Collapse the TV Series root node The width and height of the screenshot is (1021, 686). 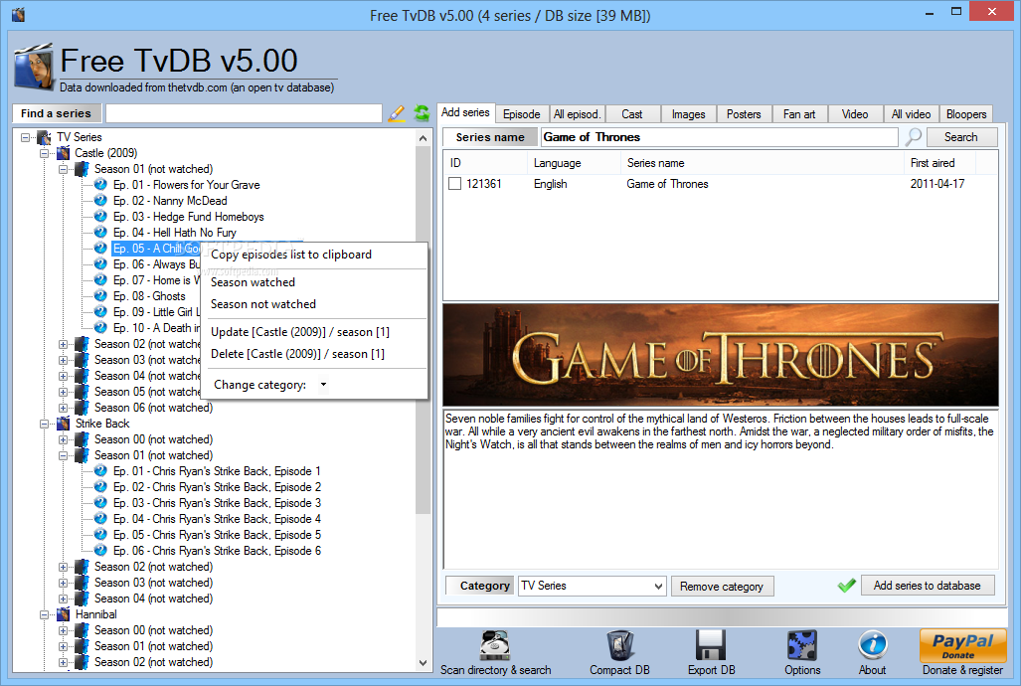point(26,137)
